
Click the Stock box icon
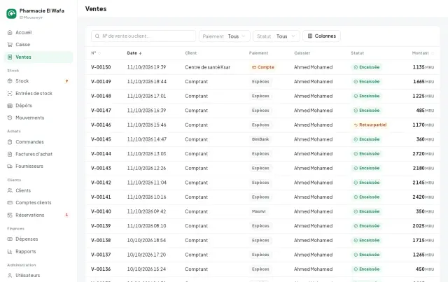coord(10,81)
